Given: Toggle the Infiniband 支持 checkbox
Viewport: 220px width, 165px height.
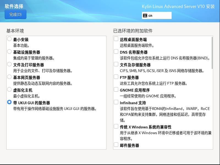Looking at the screenshot, I should (116, 102).
